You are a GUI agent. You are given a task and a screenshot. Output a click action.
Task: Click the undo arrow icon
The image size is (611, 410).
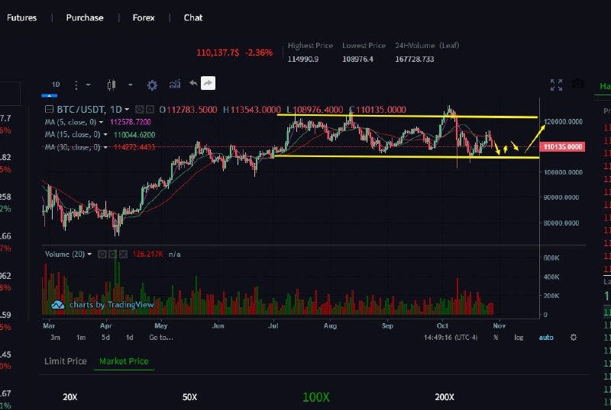click(x=193, y=84)
